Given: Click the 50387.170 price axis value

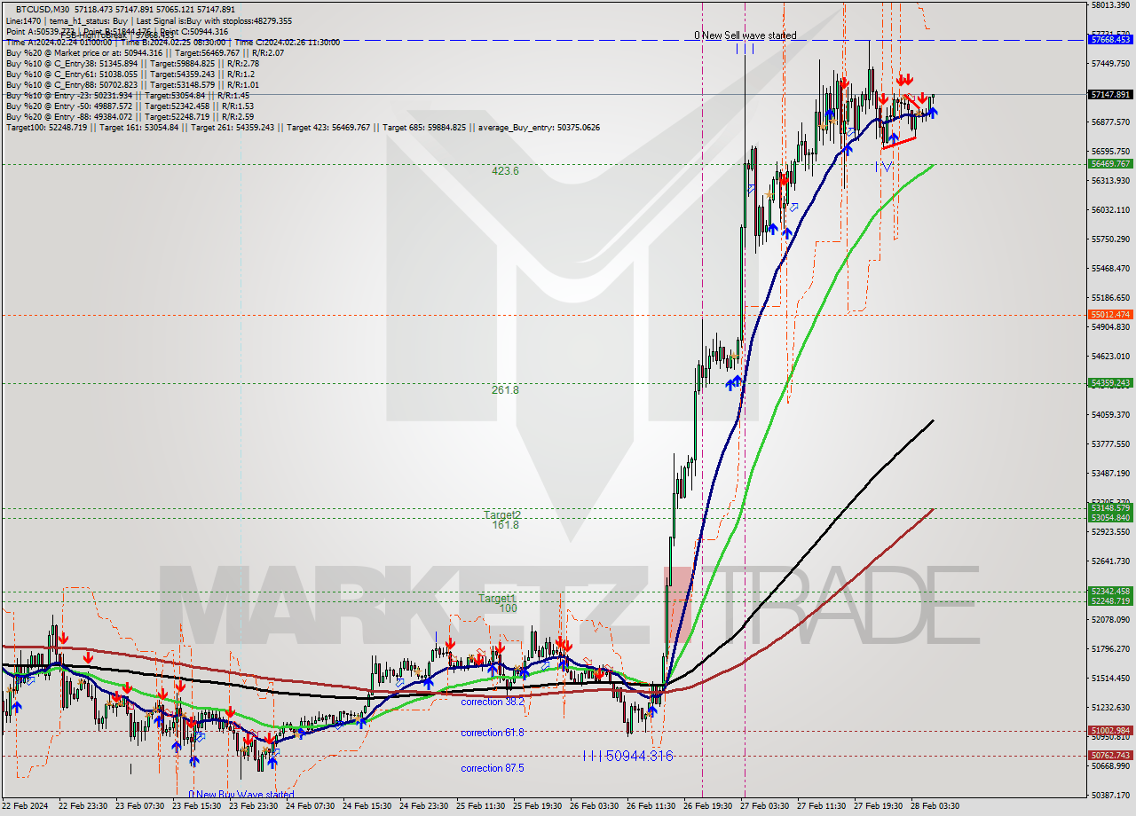Looking at the screenshot, I should [1110, 796].
